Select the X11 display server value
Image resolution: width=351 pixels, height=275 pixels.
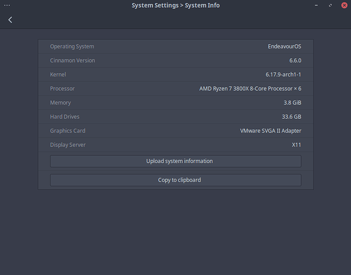297,145
